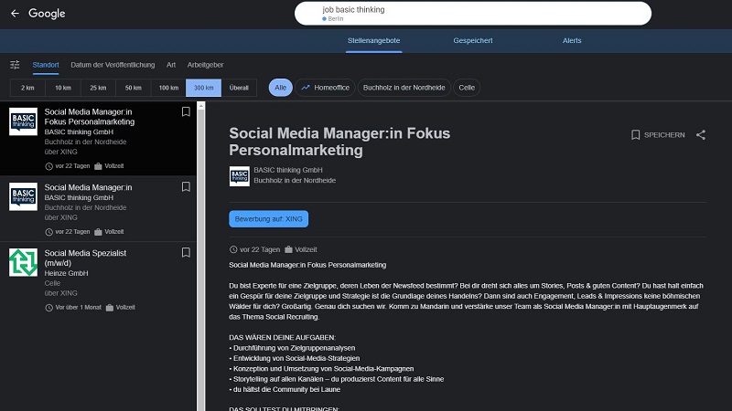Set distance to 2 km

[27, 88]
